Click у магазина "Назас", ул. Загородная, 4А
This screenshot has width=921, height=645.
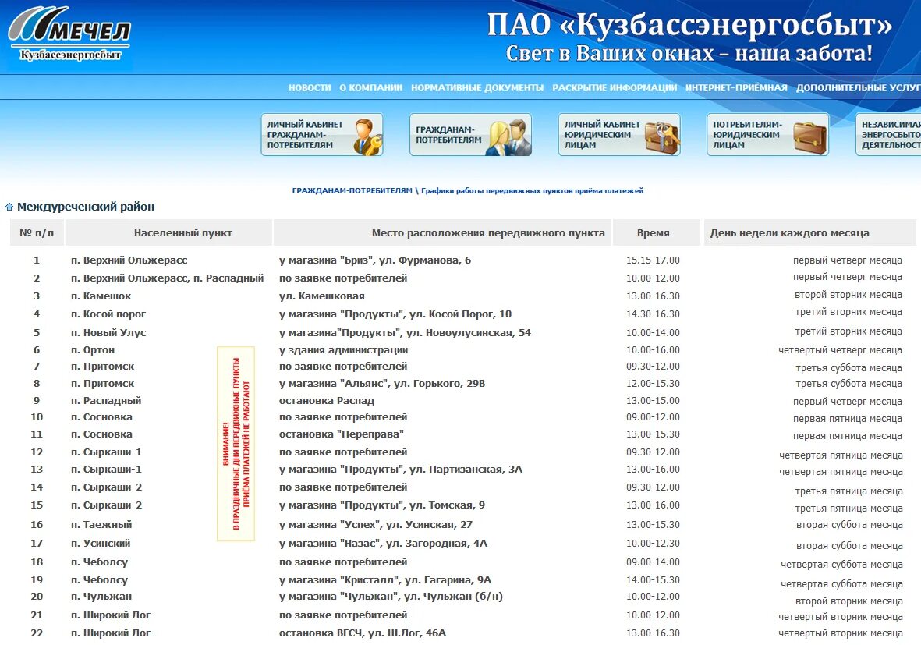[384, 544]
